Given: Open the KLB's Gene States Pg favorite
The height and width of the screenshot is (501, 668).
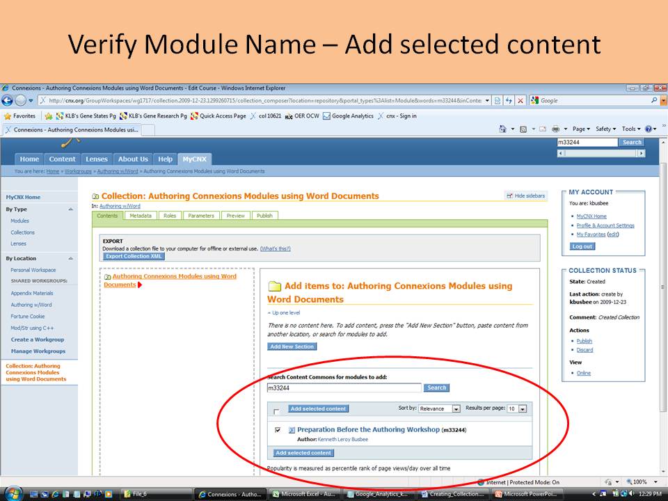Looking at the screenshot, I should click(x=86, y=116).
